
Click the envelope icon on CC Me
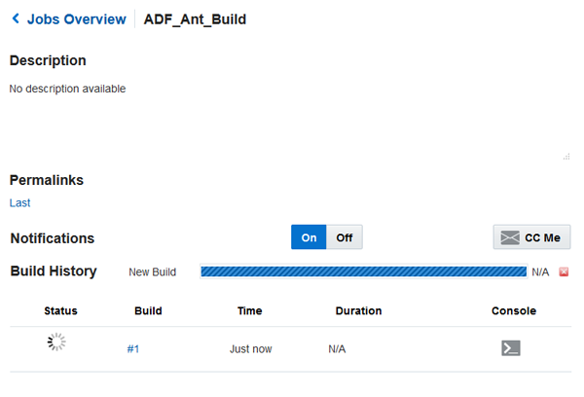(509, 237)
